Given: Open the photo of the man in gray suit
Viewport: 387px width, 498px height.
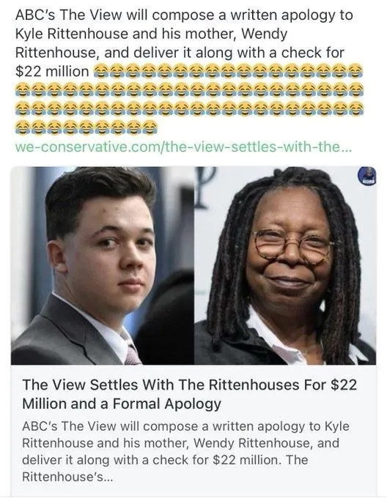Looking at the screenshot, I should tap(103, 266).
